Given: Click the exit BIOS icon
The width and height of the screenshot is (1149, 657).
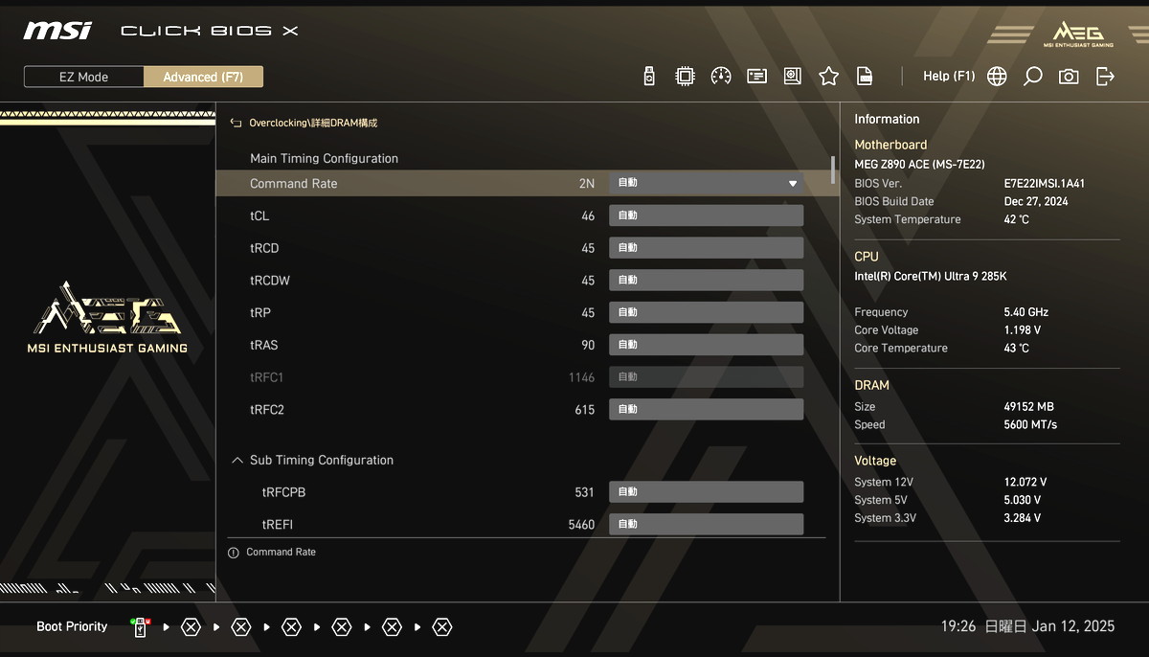Looking at the screenshot, I should pyautogui.click(x=1106, y=77).
